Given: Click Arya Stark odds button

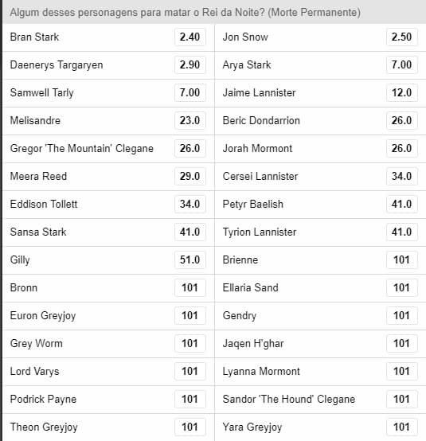Looking at the screenshot, I should pos(402,64).
